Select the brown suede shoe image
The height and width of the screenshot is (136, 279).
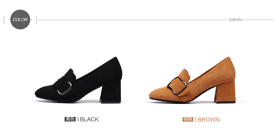(192, 80)
